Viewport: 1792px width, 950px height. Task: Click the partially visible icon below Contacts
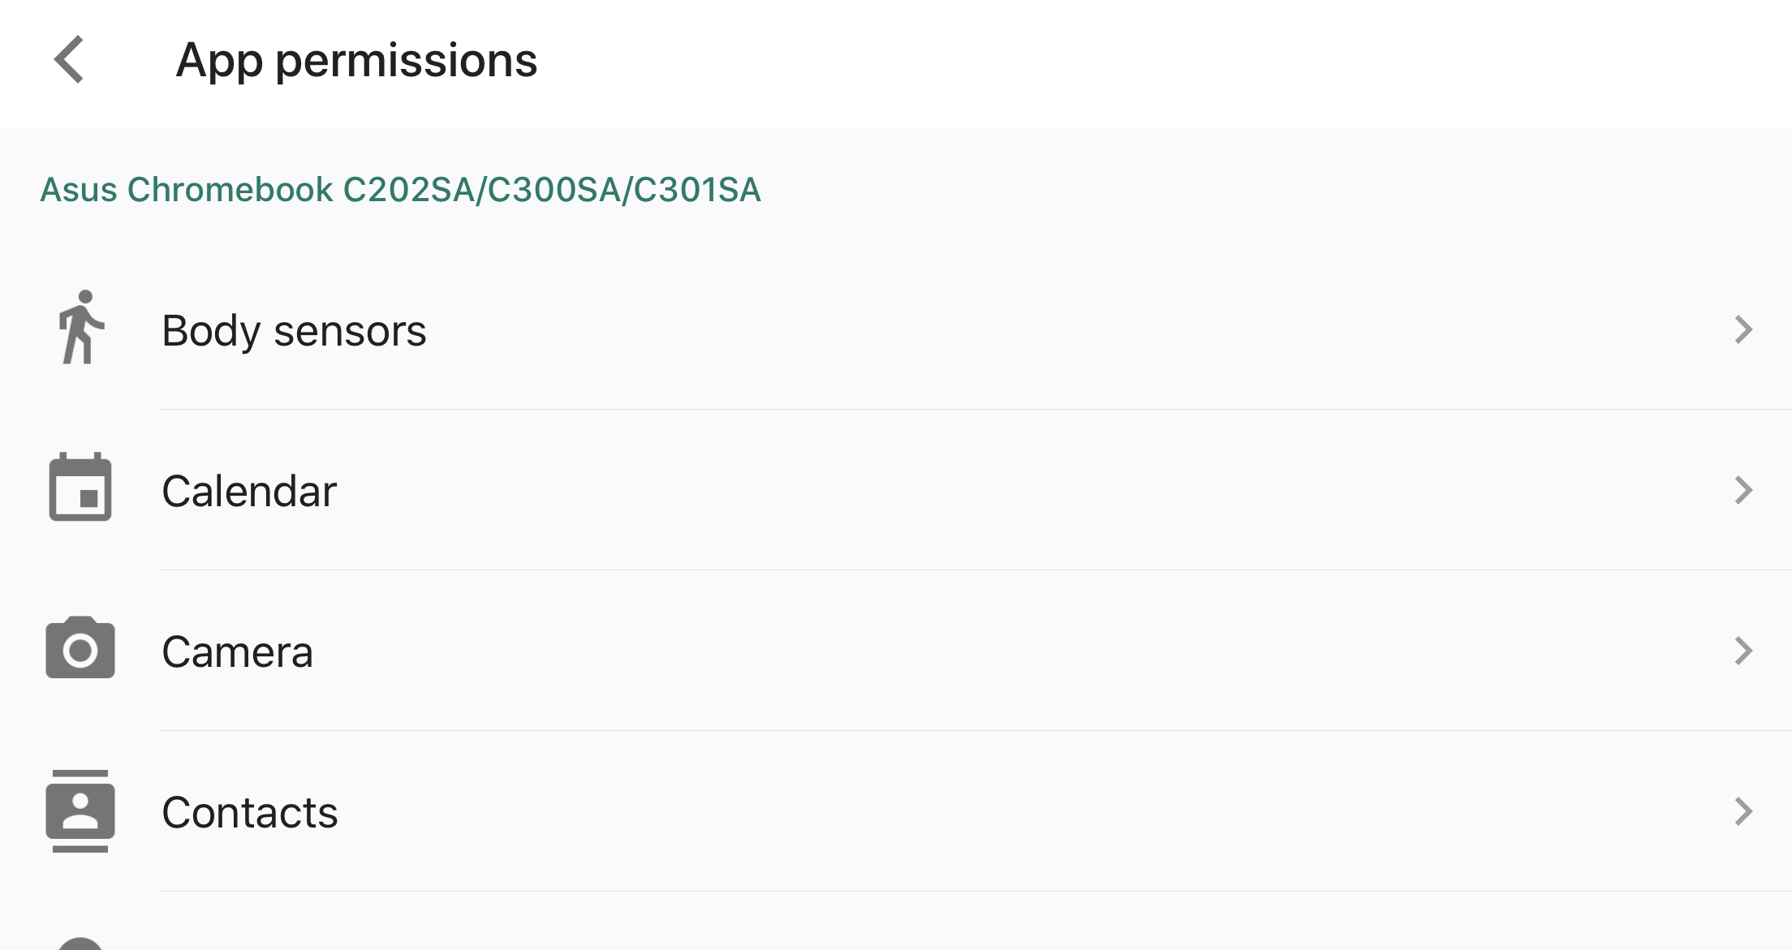pos(80,944)
